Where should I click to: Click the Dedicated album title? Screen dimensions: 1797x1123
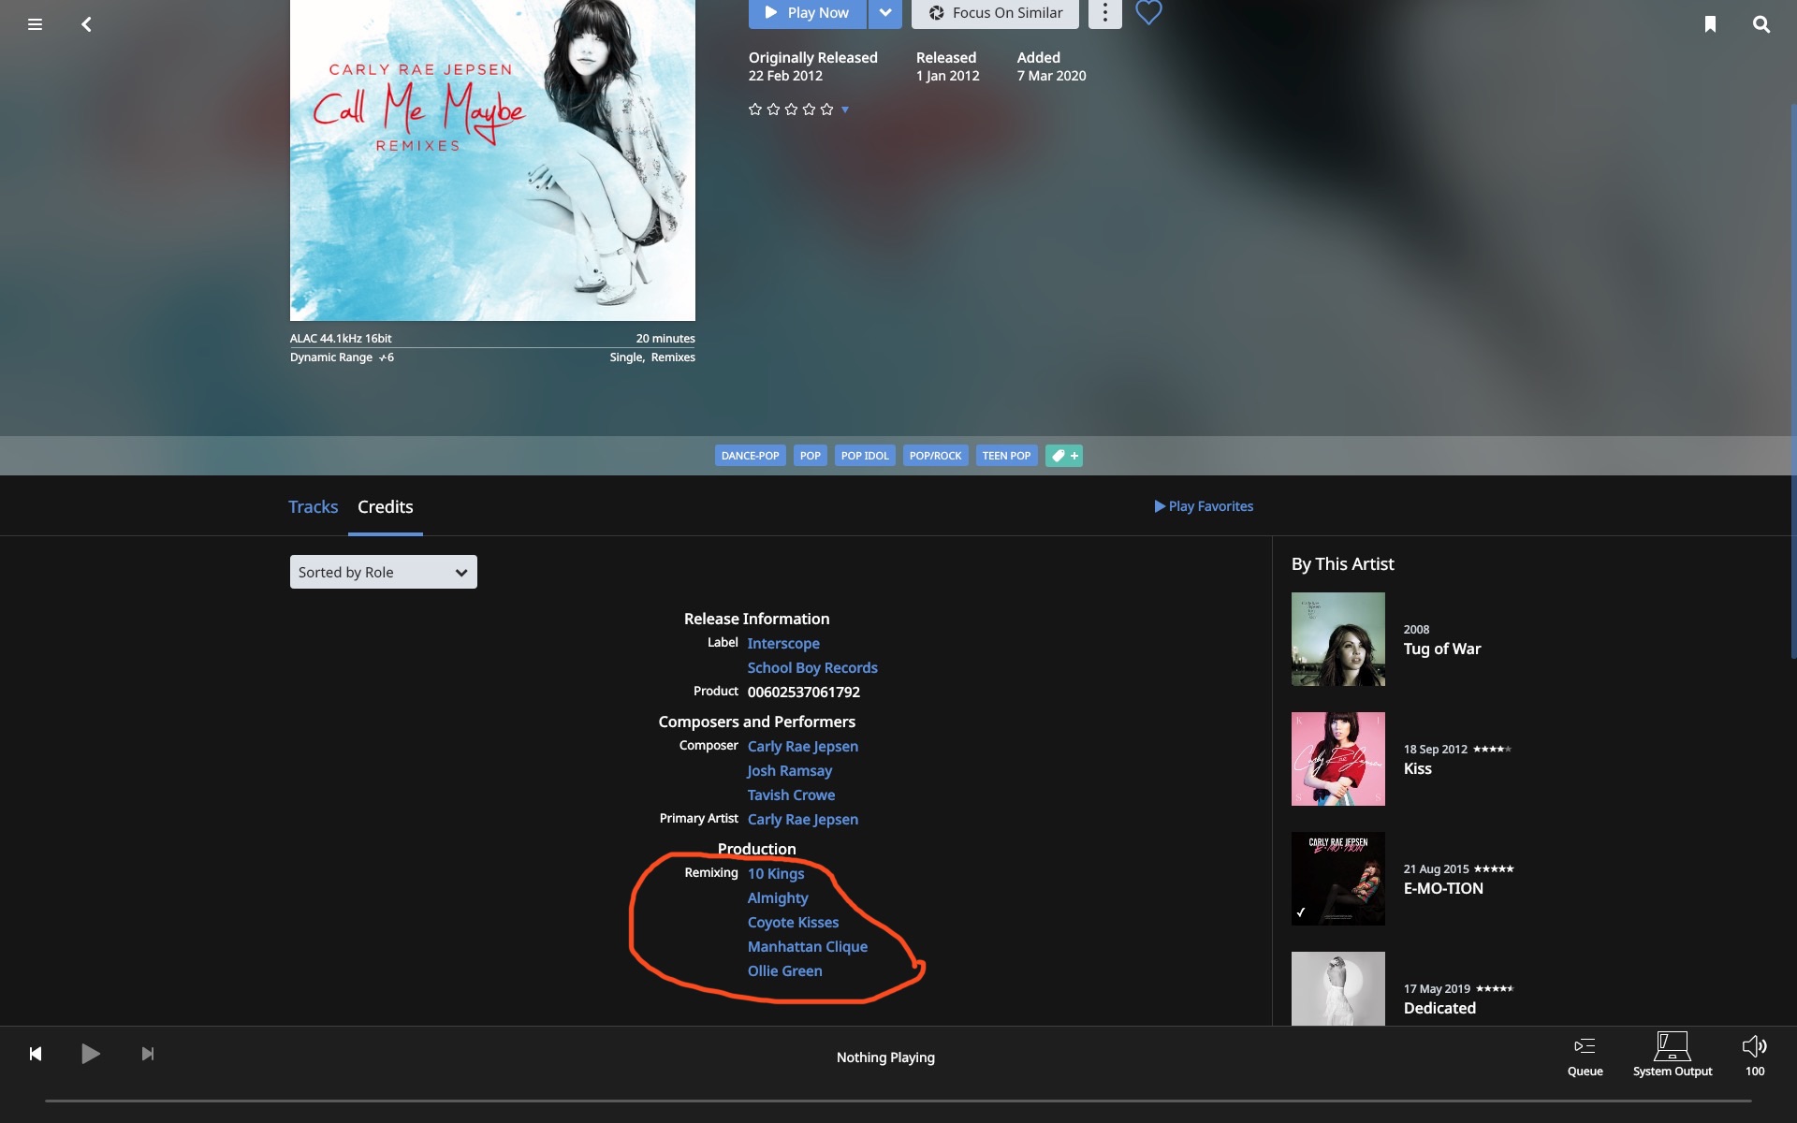pos(1439,1008)
